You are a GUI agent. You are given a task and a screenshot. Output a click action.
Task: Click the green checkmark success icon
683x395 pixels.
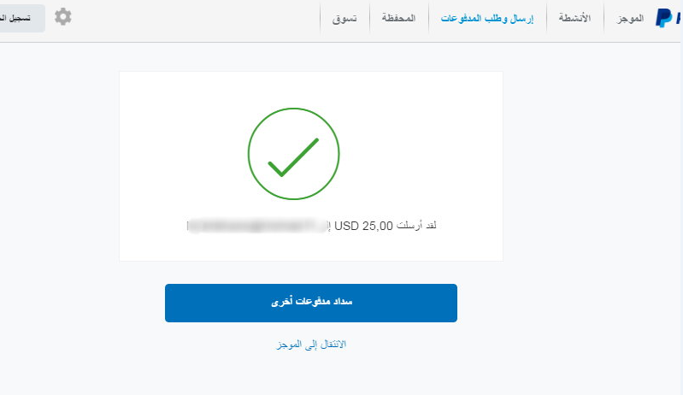coord(293,157)
